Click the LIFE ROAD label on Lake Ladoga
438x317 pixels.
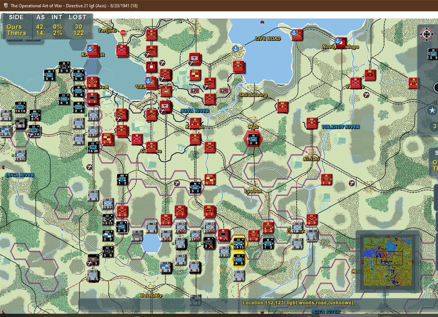click(268, 38)
